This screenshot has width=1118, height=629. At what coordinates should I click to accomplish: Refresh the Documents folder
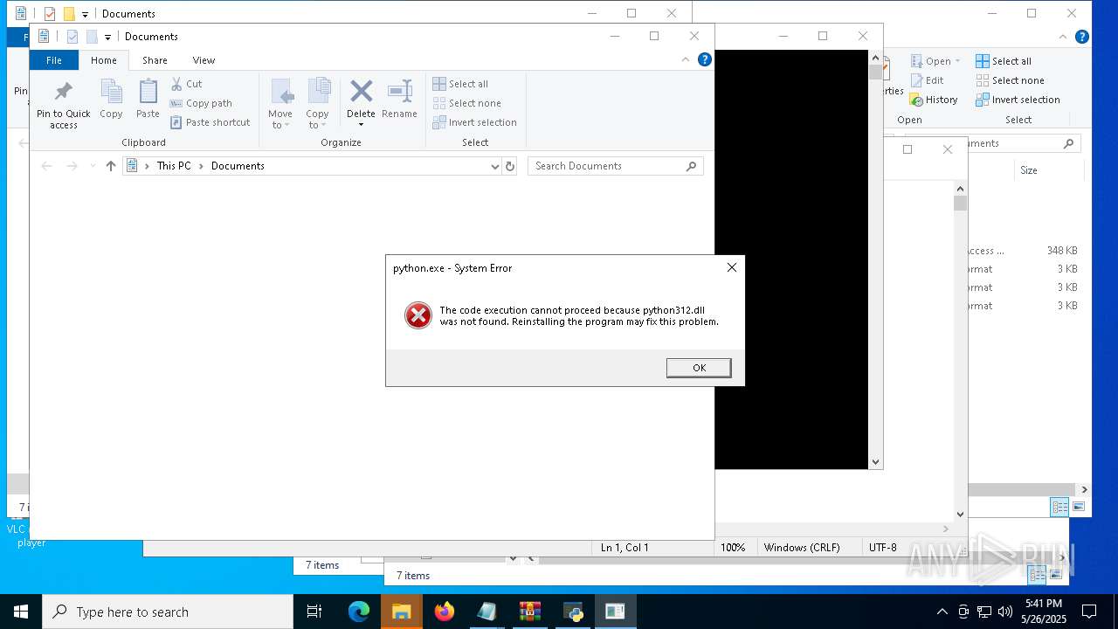point(510,166)
